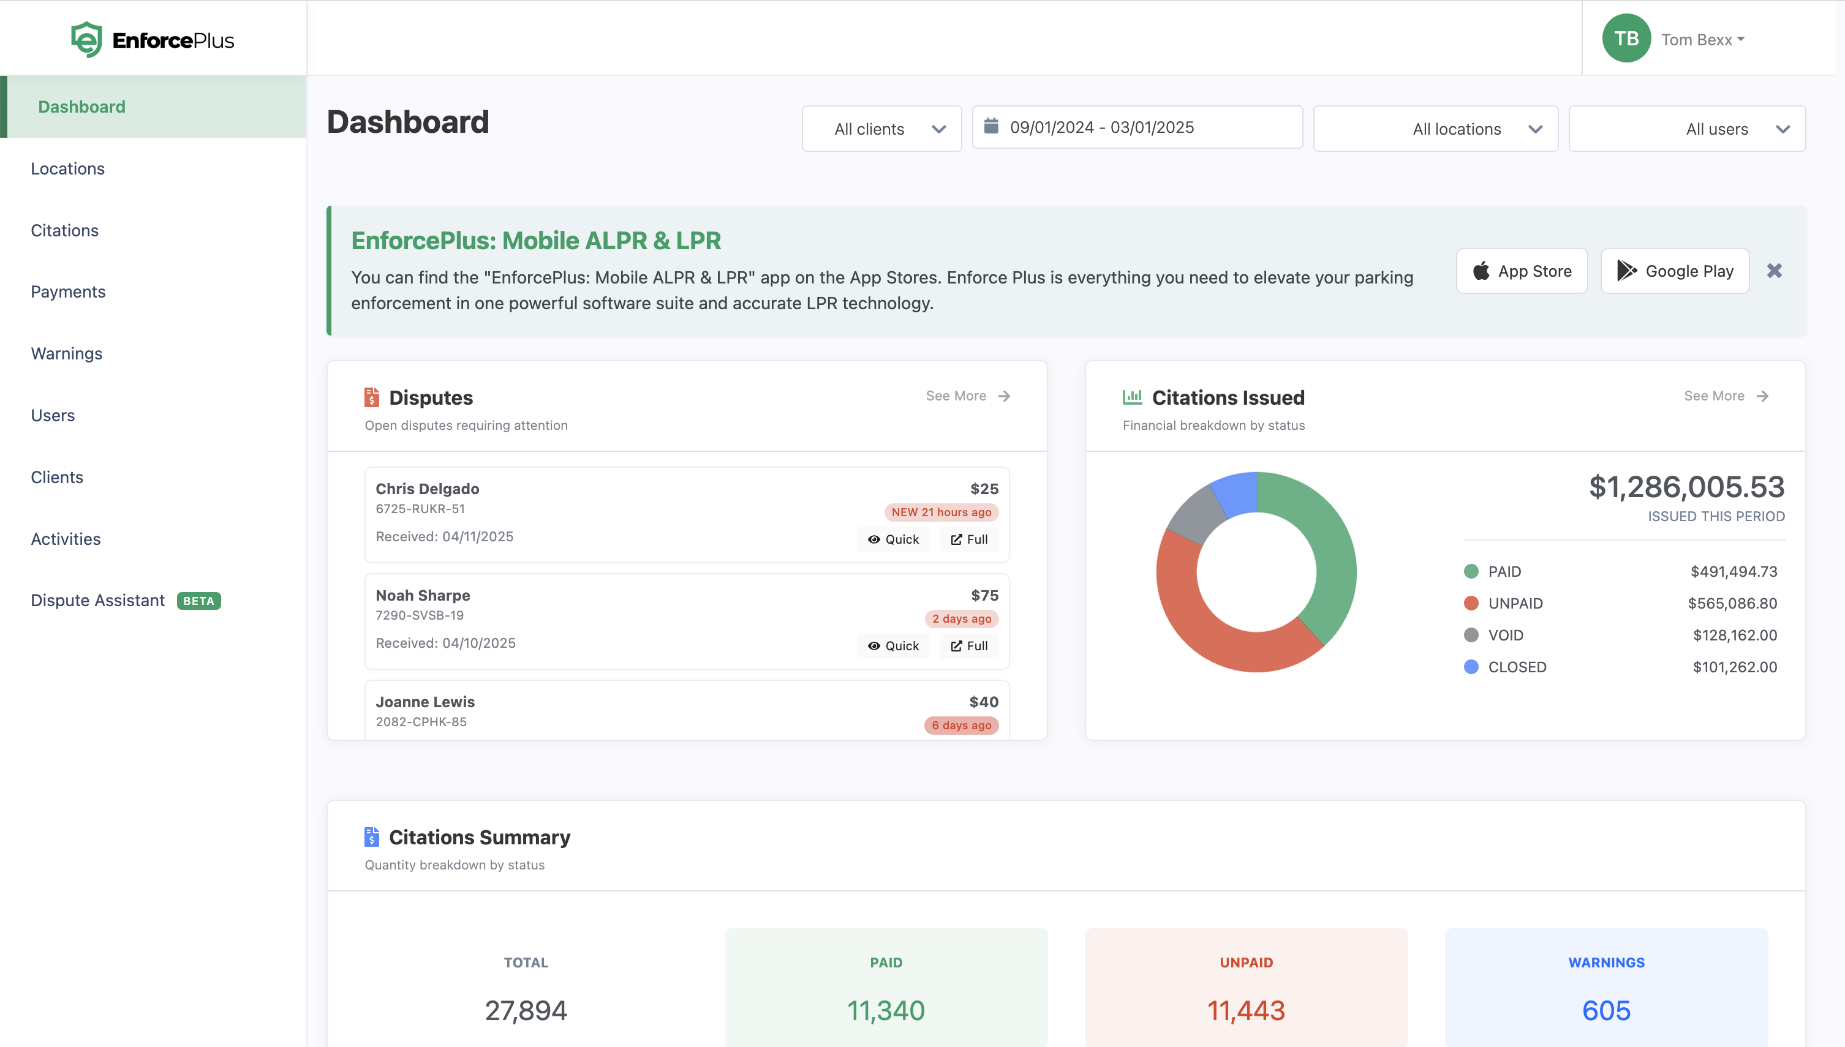This screenshot has height=1047, width=1845.
Task: Click the Citations Summary document icon
Action: (371, 836)
